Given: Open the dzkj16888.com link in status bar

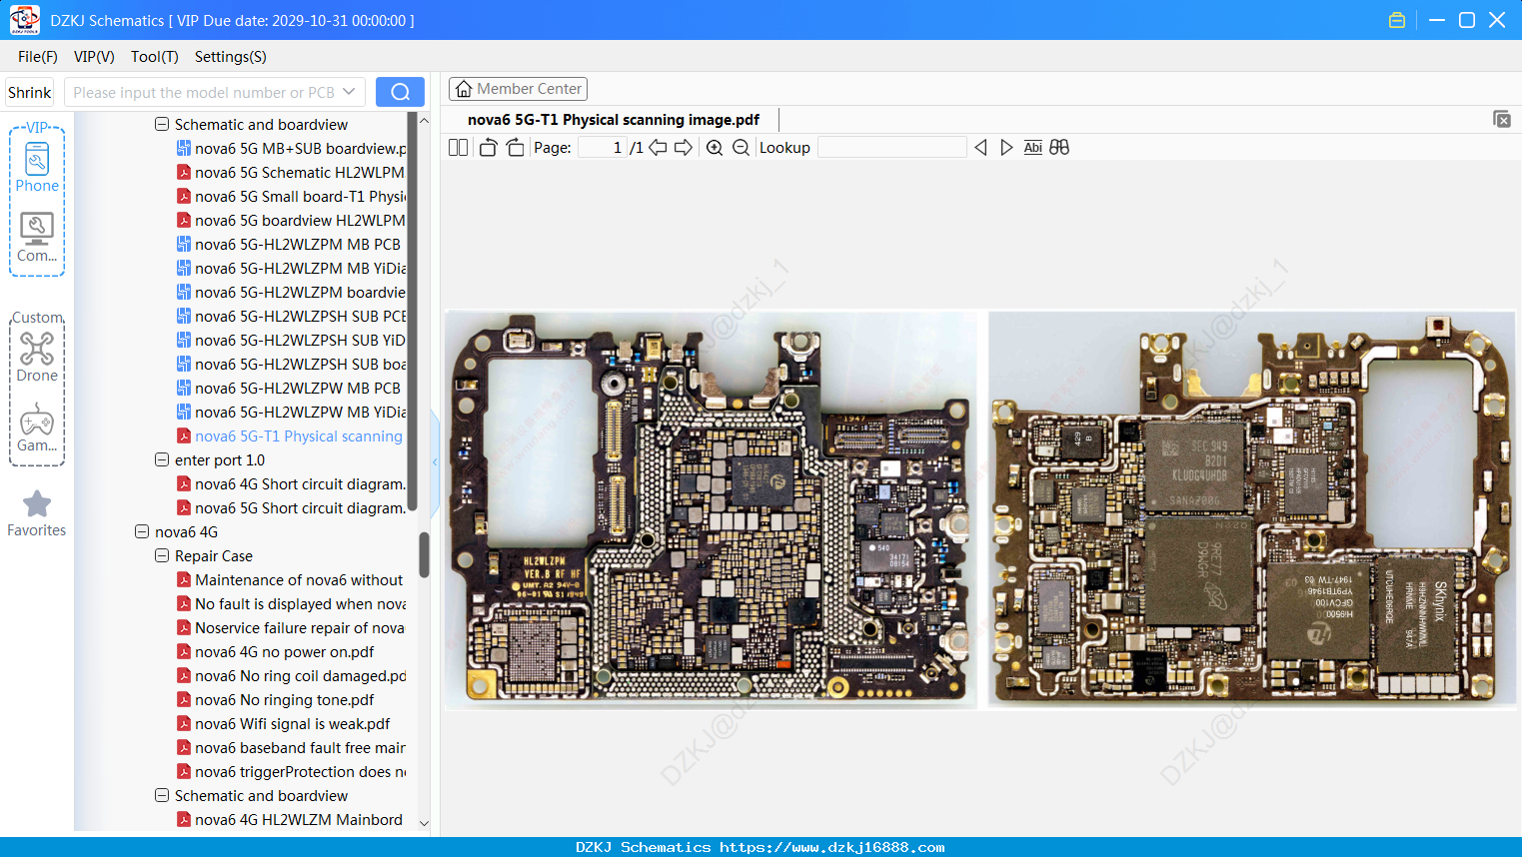Looking at the screenshot, I should pos(832,847).
